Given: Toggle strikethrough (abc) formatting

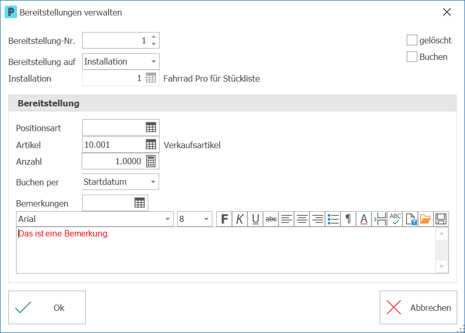Looking at the screenshot, I should tap(271, 219).
